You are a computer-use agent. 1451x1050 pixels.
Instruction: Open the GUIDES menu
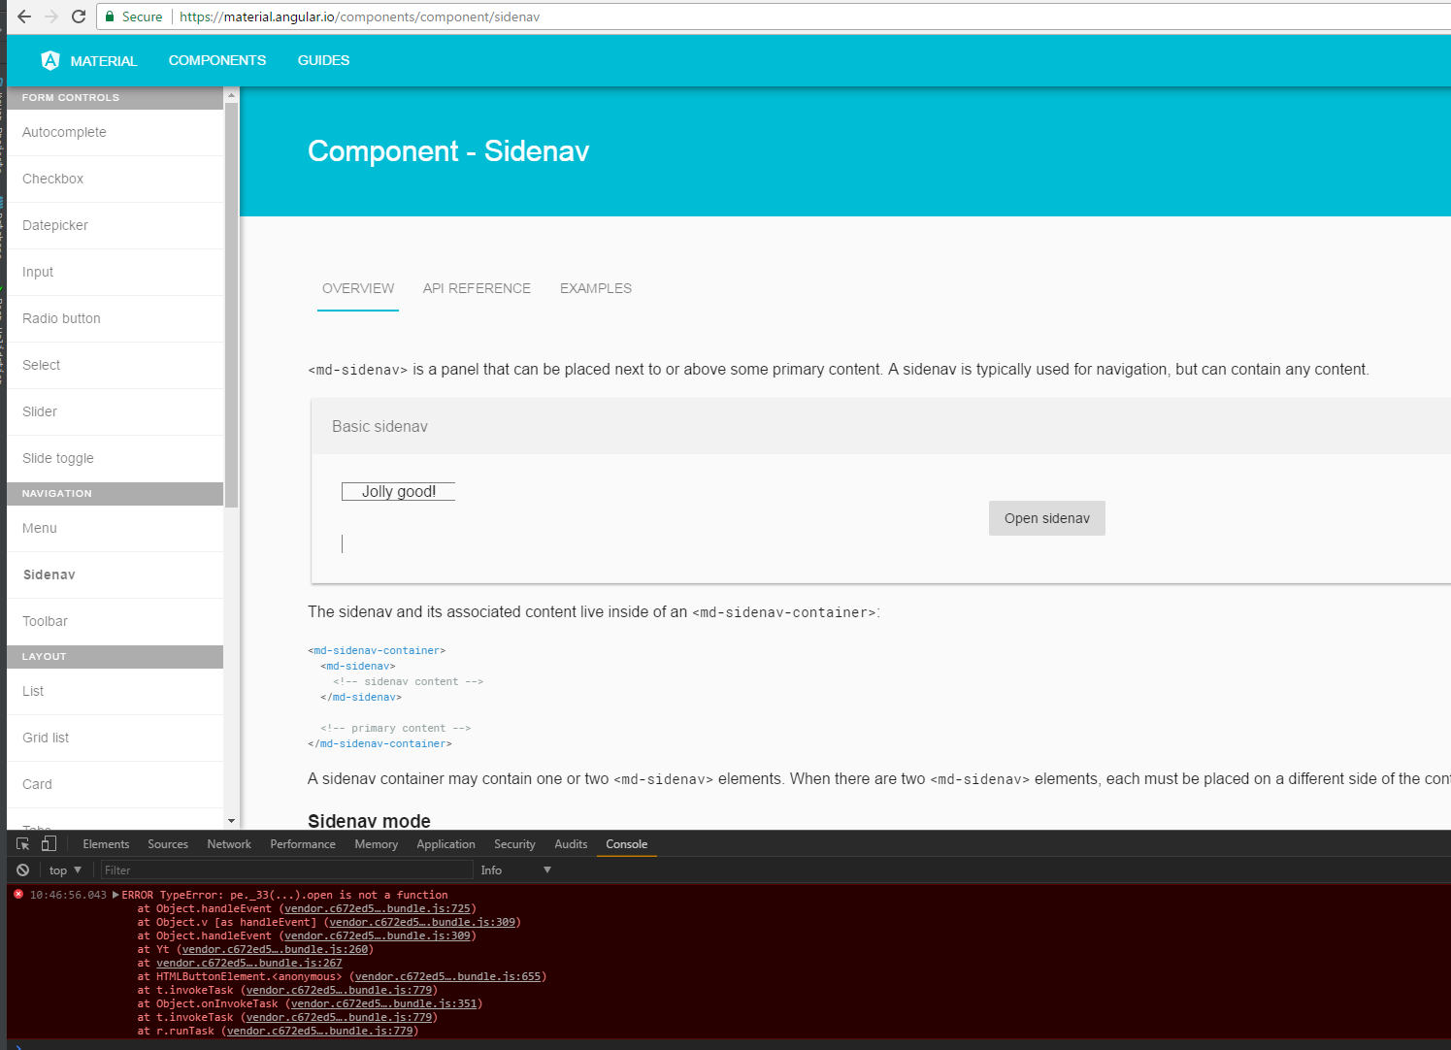pos(322,60)
